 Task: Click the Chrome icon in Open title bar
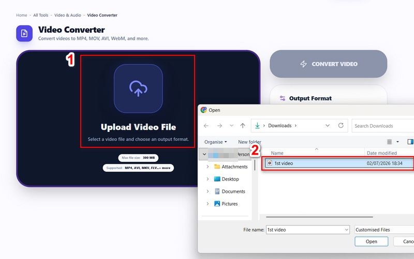pos(203,110)
